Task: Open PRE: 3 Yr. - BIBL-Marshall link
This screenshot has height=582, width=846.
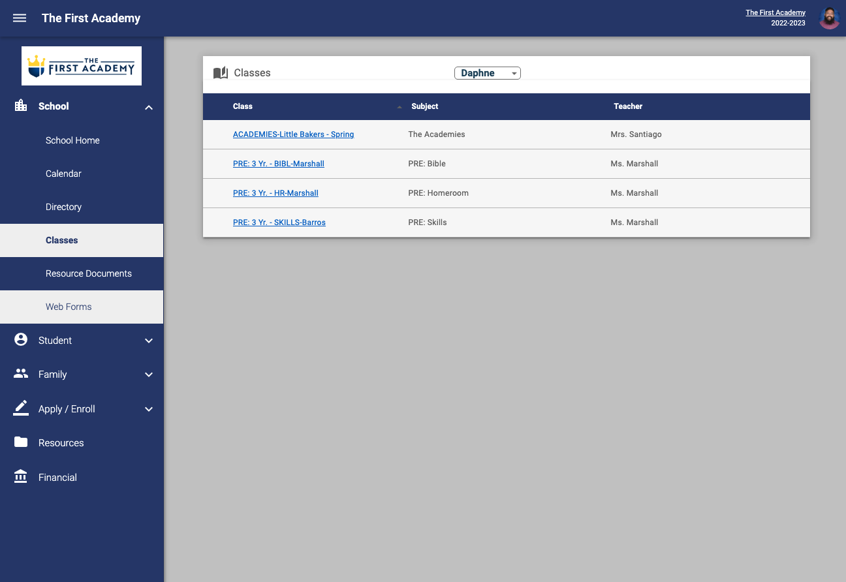Action: coord(279,164)
